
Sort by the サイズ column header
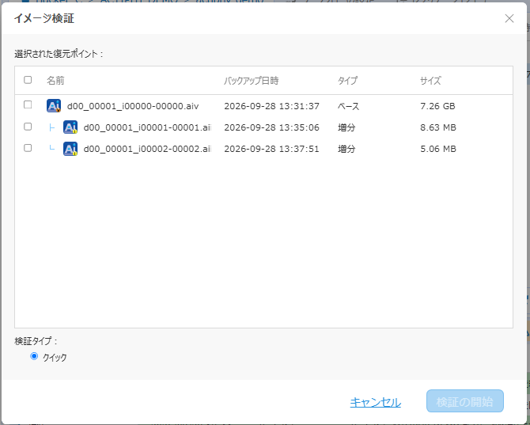[x=430, y=81]
